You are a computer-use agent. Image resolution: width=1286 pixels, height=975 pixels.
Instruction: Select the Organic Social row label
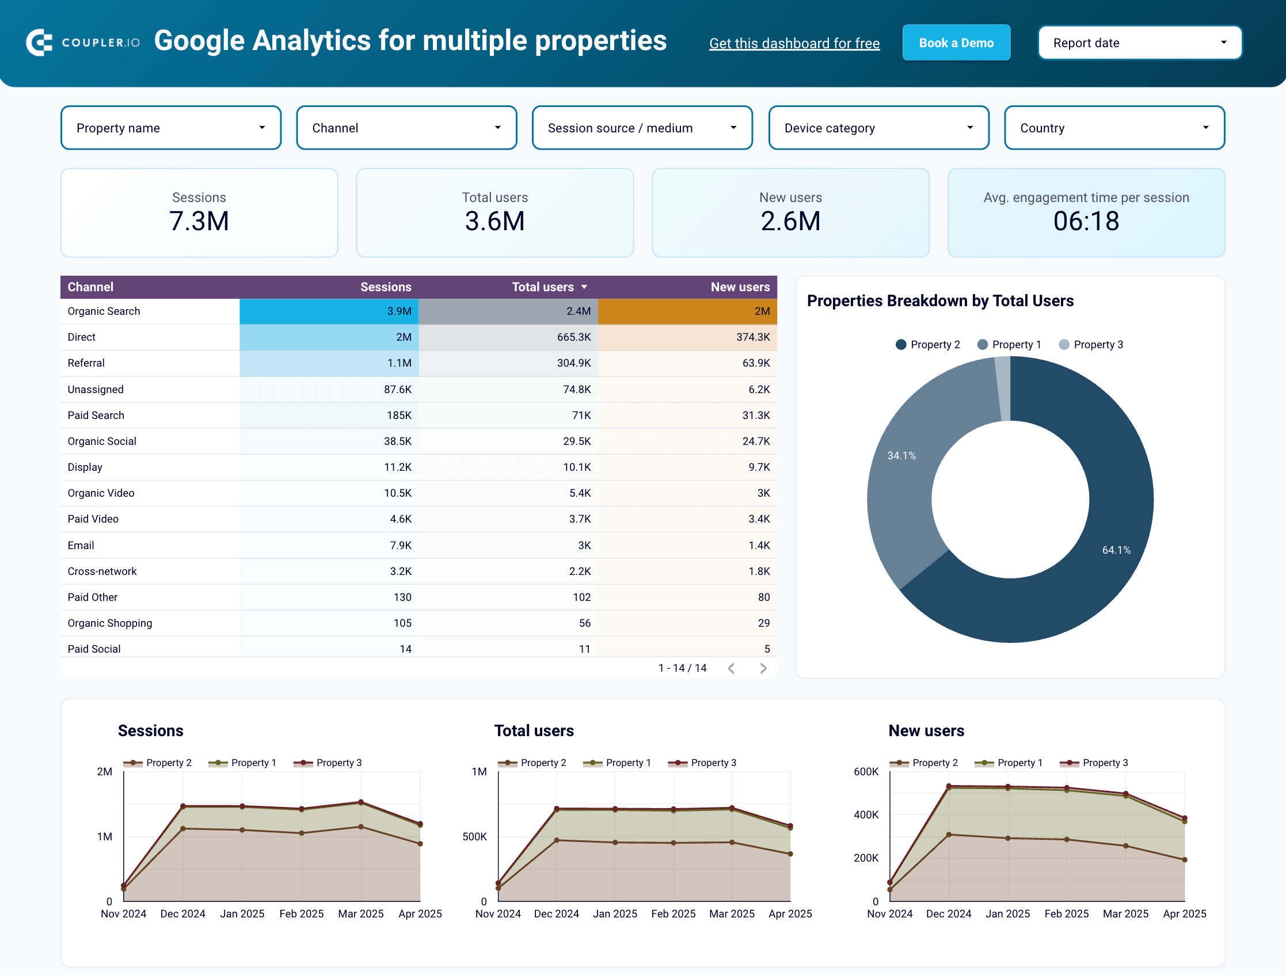pos(102,441)
